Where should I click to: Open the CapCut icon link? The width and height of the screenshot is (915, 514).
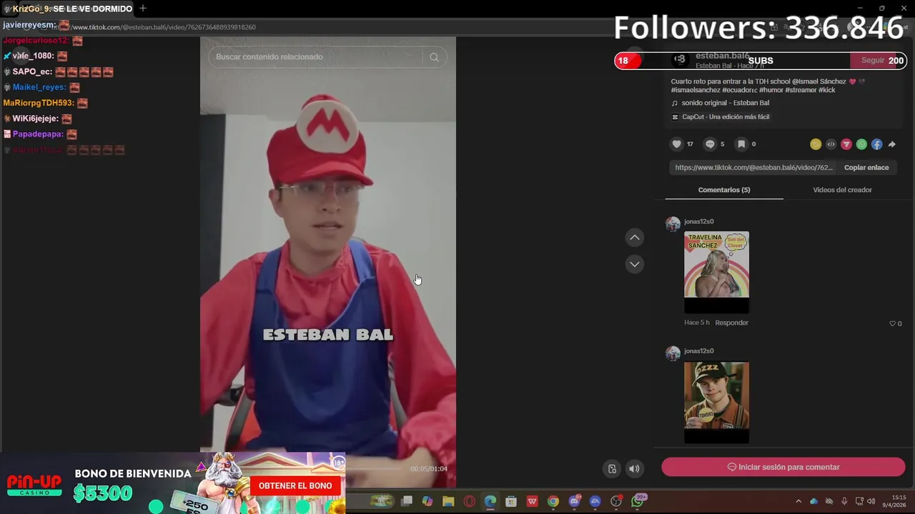pos(676,117)
